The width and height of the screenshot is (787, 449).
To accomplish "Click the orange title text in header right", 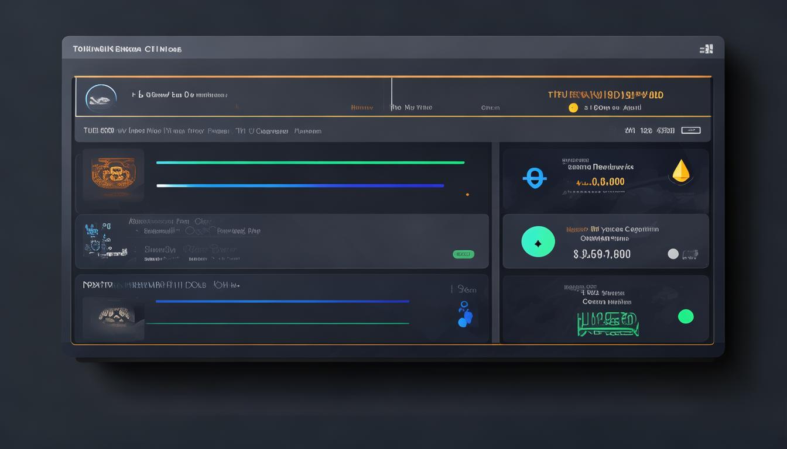I will click(x=605, y=95).
